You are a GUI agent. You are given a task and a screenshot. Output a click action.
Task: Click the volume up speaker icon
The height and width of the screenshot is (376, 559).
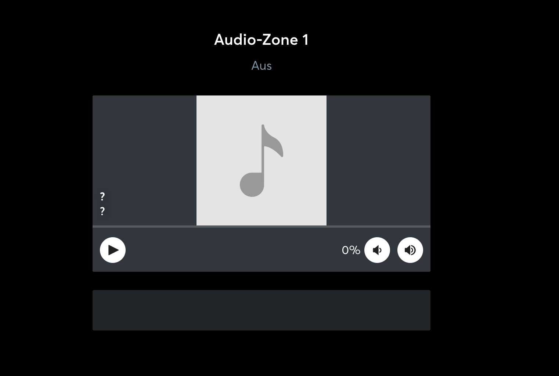tap(410, 250)
